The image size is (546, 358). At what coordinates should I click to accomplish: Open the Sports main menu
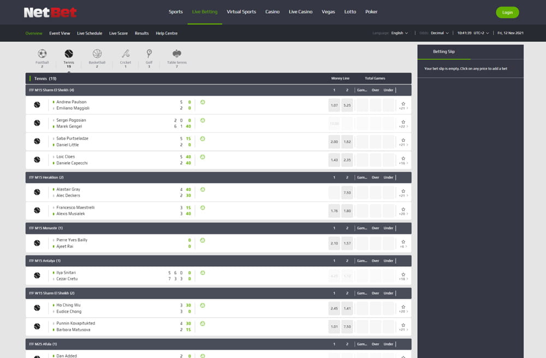pyautogui.click(x=175, y=12)
